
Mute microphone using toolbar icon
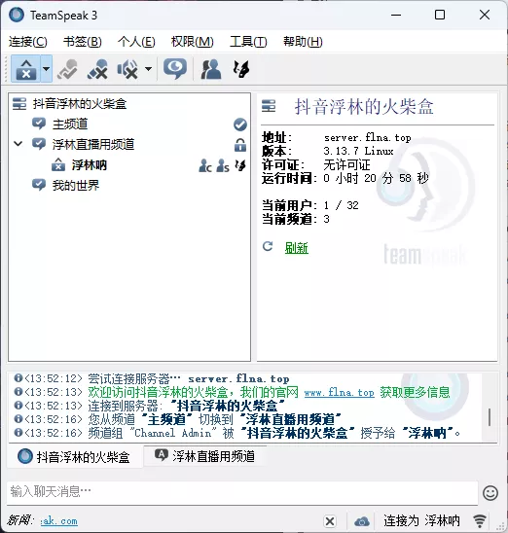[x=97, y=69]
